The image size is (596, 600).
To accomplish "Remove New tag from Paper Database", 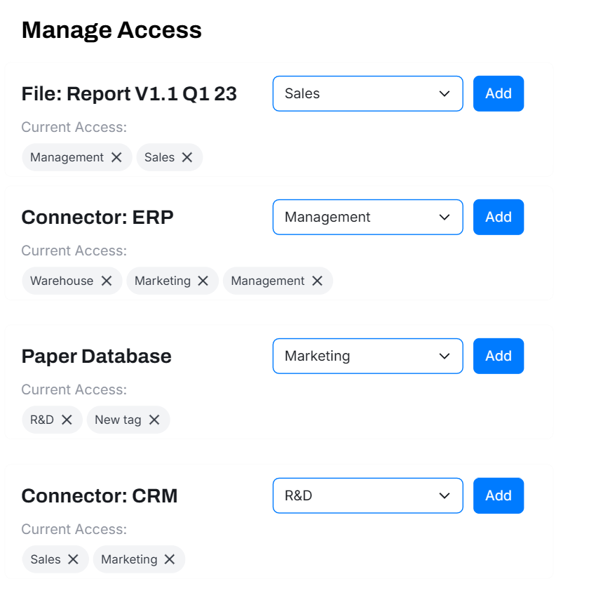I will 154,420.
